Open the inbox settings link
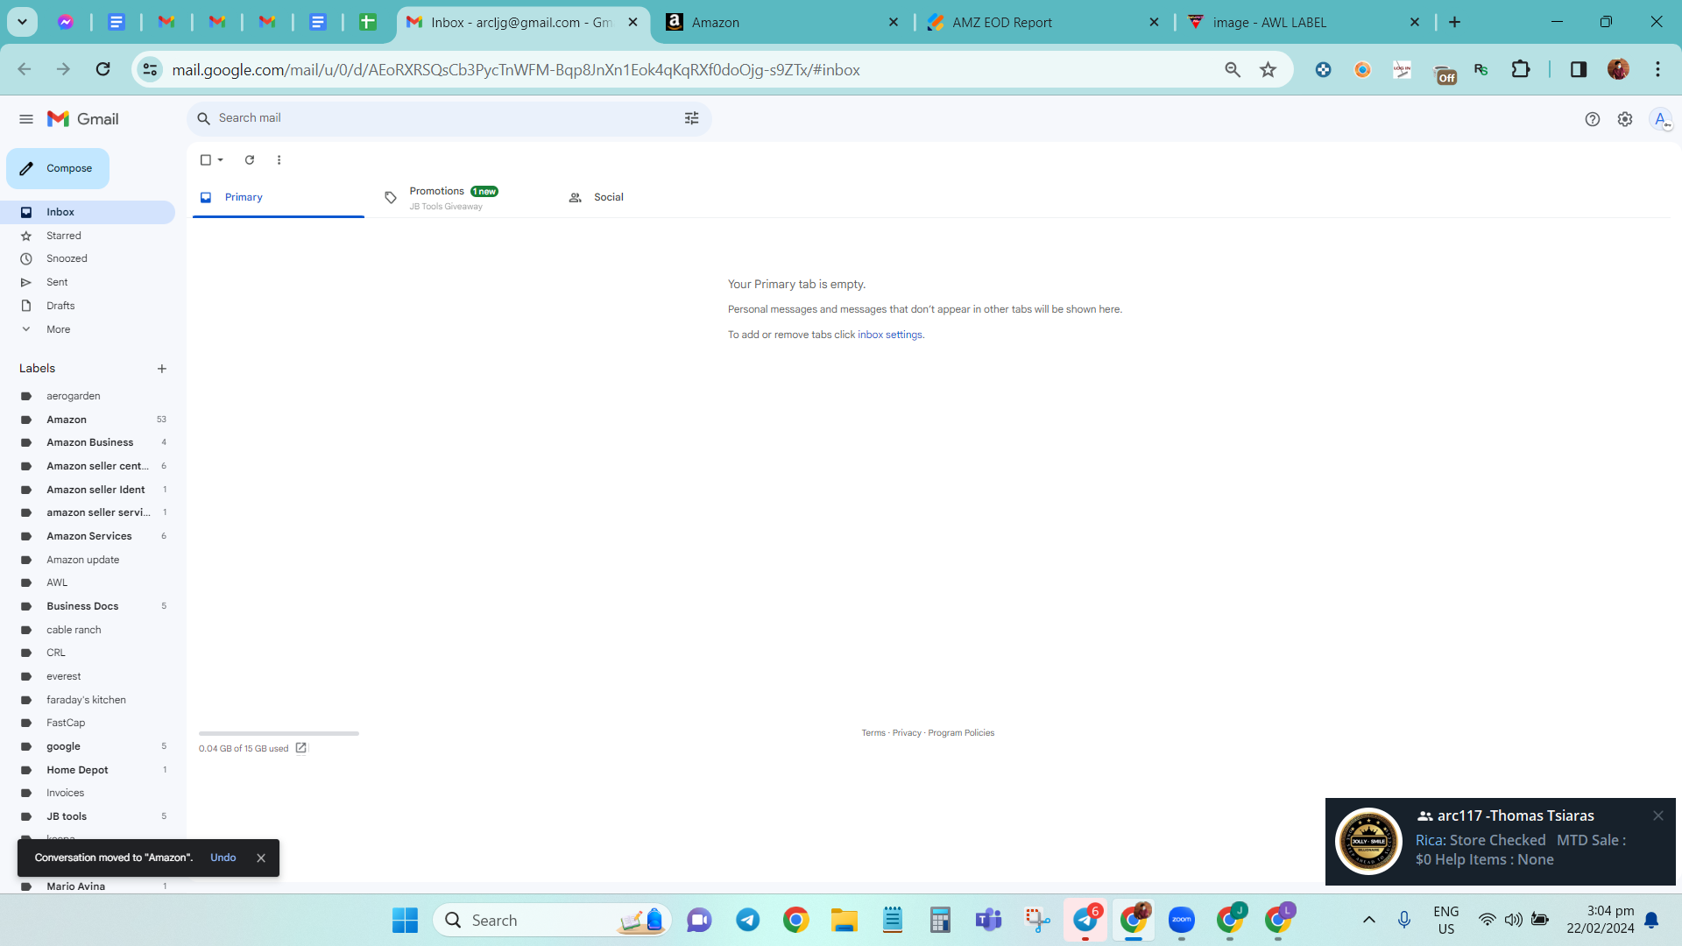This screenshot has height=946, width=1682. [890, 335]
